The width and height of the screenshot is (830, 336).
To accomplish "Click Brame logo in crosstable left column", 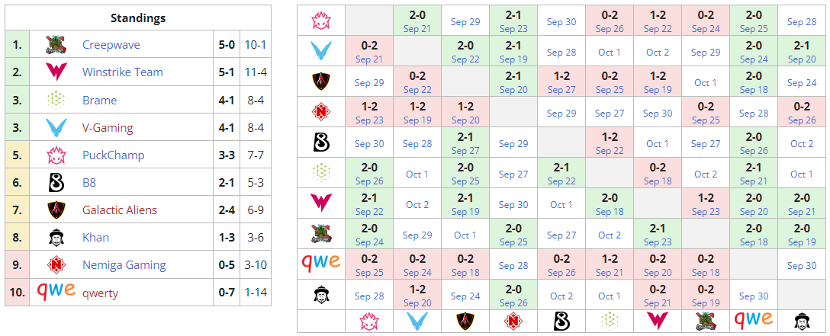I will point(321,174).
